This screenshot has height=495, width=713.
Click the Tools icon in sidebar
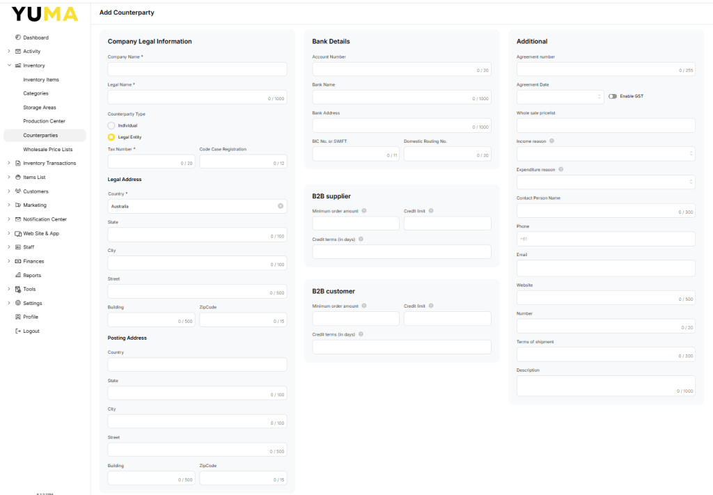click(17, 289)
